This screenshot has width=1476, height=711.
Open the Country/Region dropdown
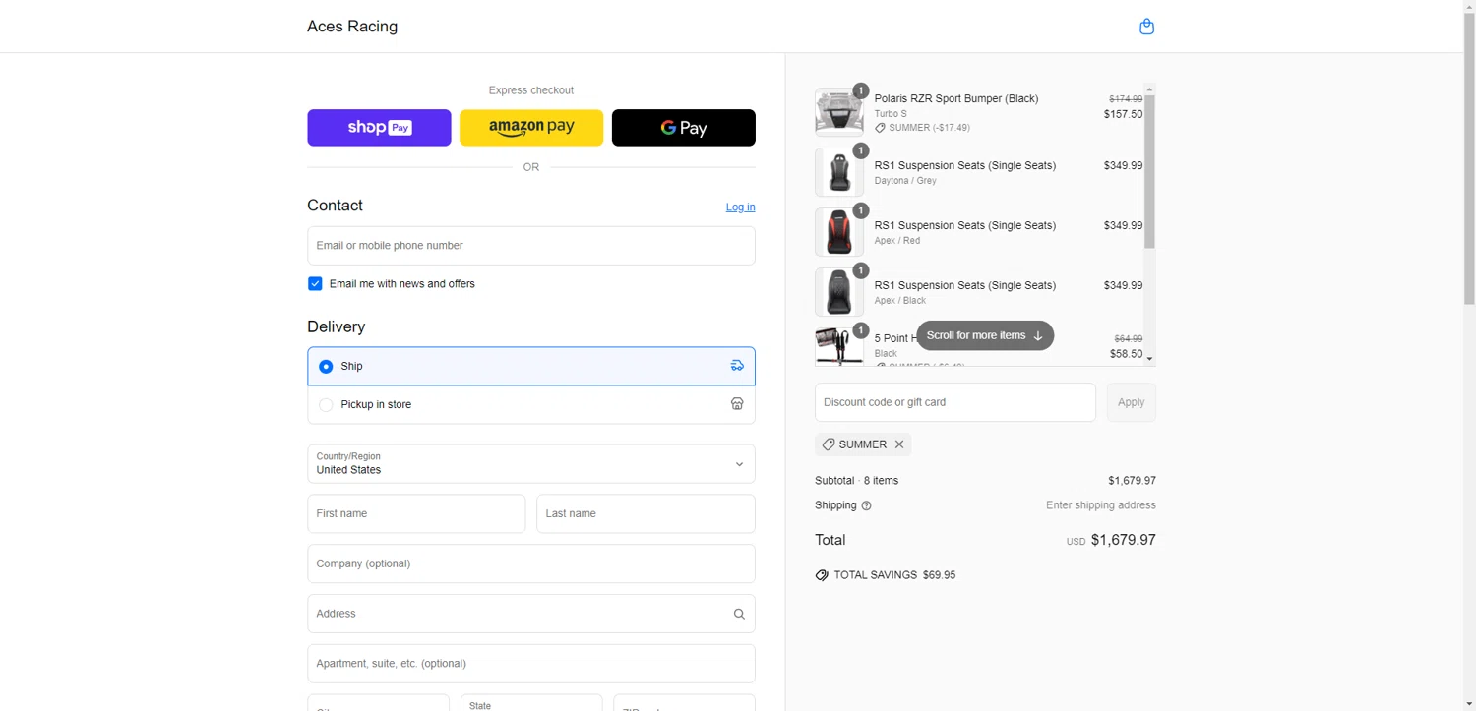531,464
